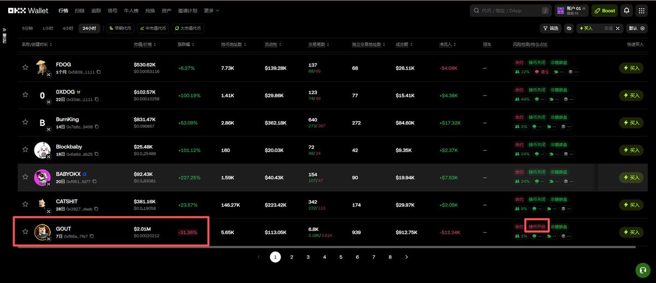Copy Blockbaby contract address icon
Image resolution: width=656 pixels, height=283 pixels.
[x=98, y=154]
